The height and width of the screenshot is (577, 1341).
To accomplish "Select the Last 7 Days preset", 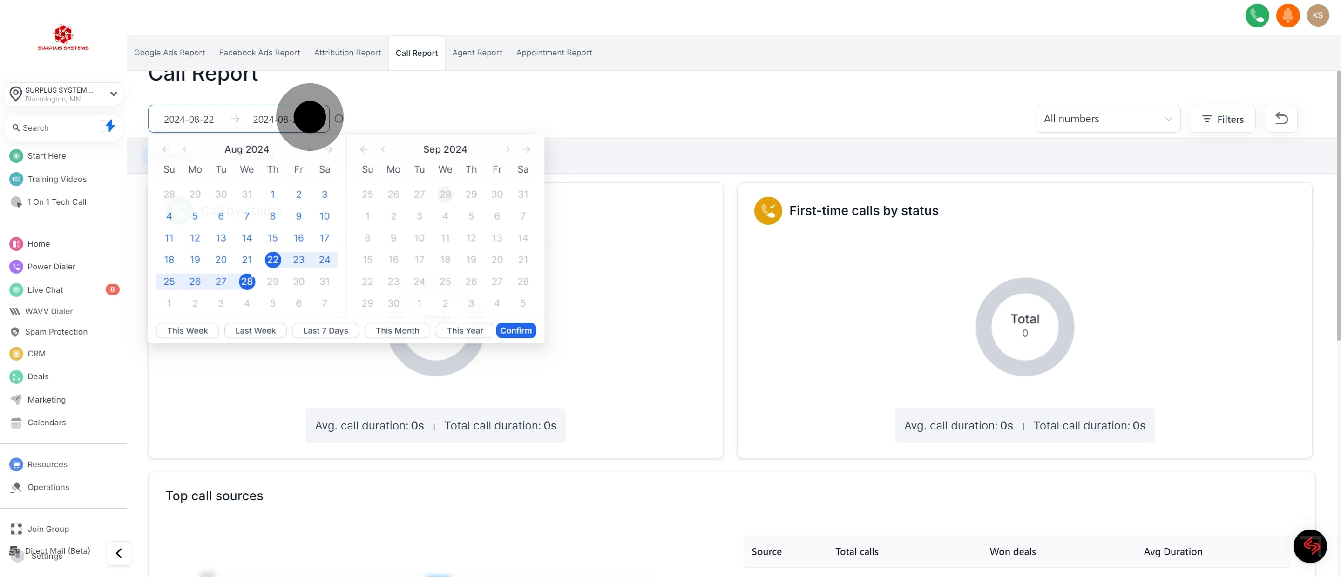I will [x=325, y=330].
